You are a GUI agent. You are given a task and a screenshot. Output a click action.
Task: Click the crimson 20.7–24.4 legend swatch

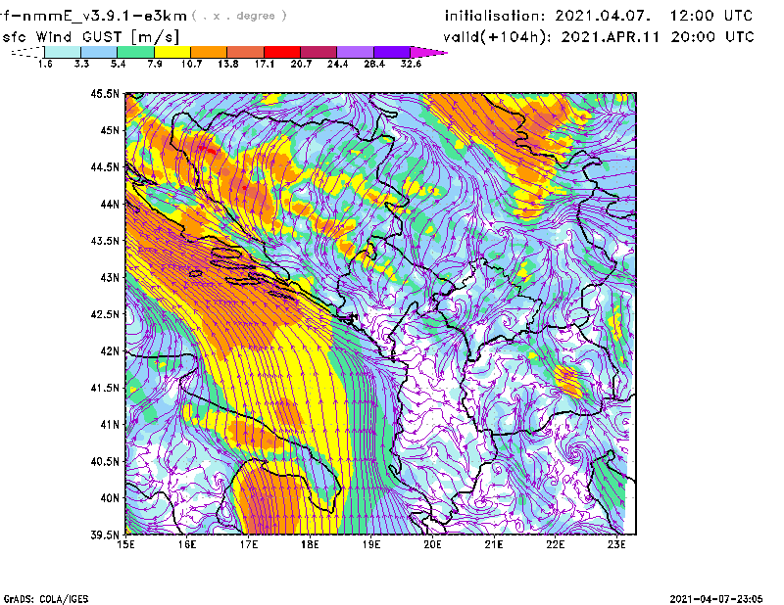pos(318,52)
